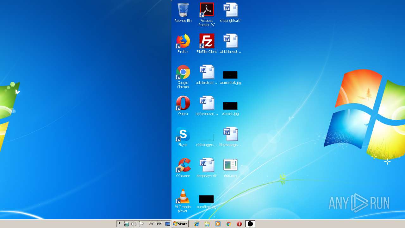
Task: Open Google Chrome desktop shortcut
Action: point(183,77)
